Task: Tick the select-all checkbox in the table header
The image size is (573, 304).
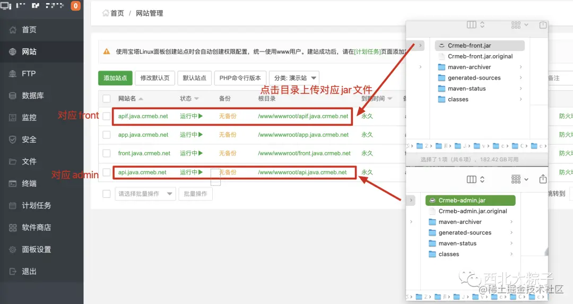Action: [x=106, y=99]
